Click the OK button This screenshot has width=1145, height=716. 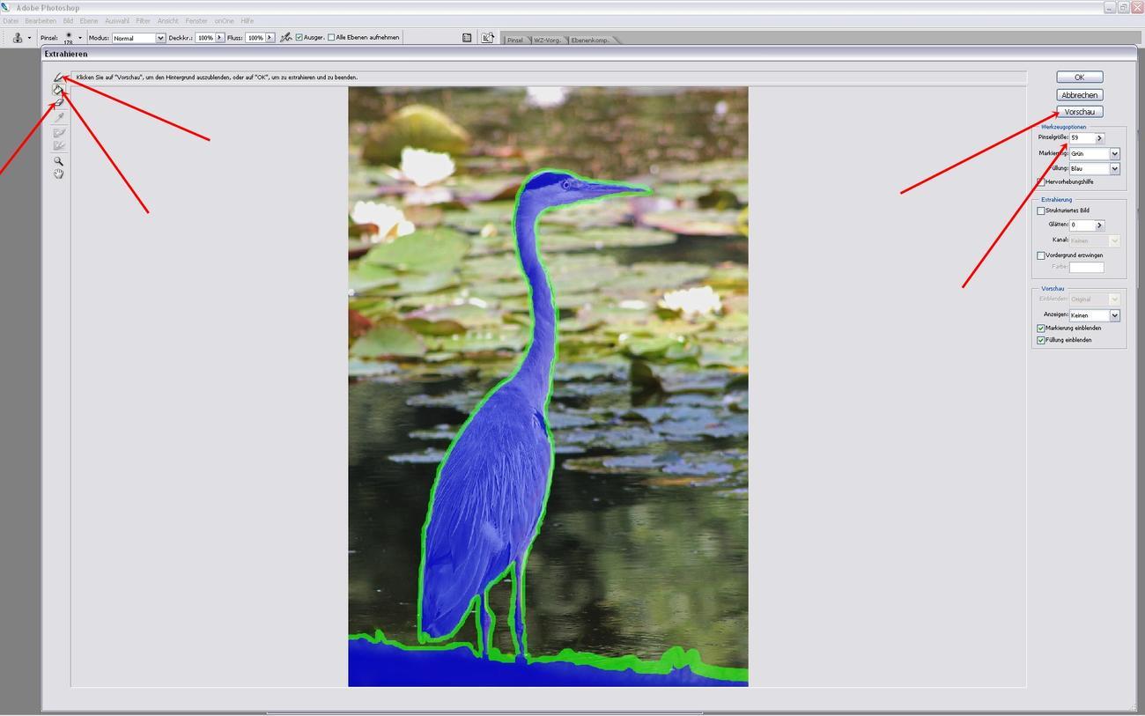click(1080, 78)
